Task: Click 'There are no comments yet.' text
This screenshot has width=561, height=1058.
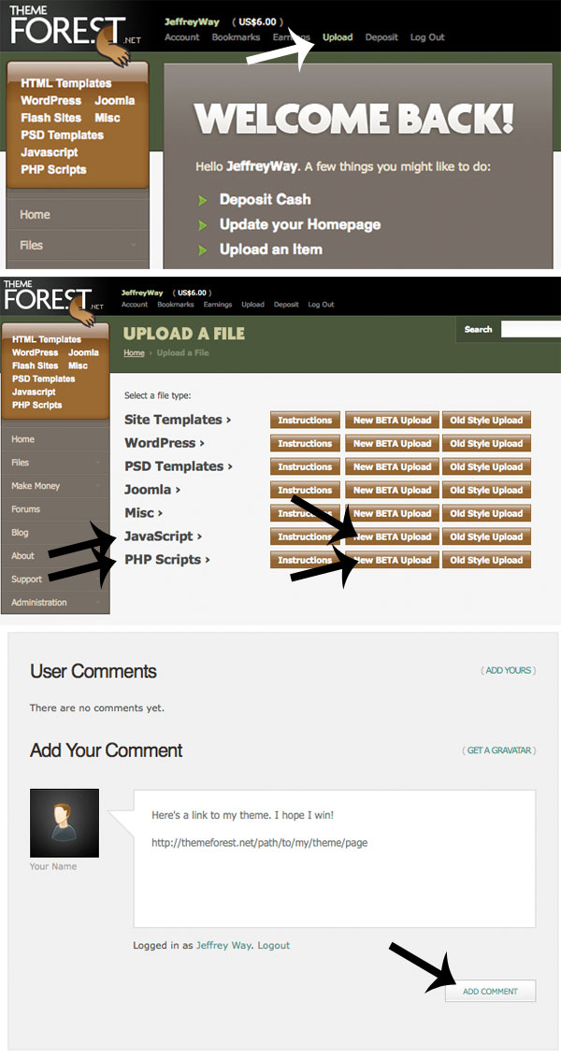Action: coord(97,708)
